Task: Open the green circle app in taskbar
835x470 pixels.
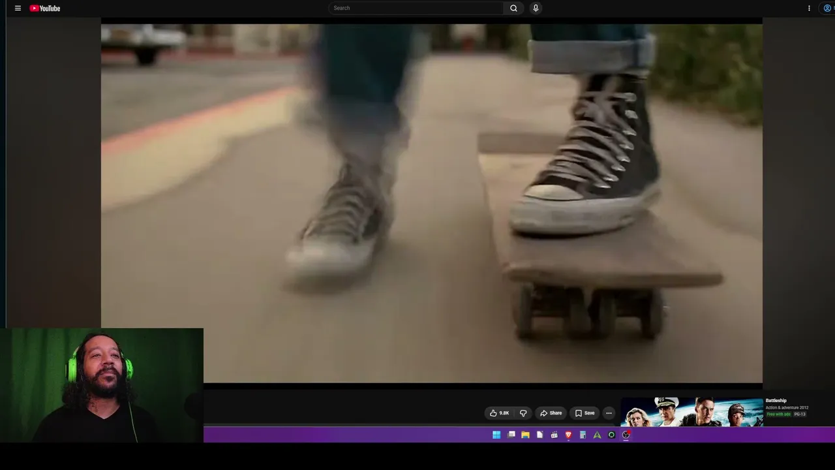Action: (x=611, y=435)
